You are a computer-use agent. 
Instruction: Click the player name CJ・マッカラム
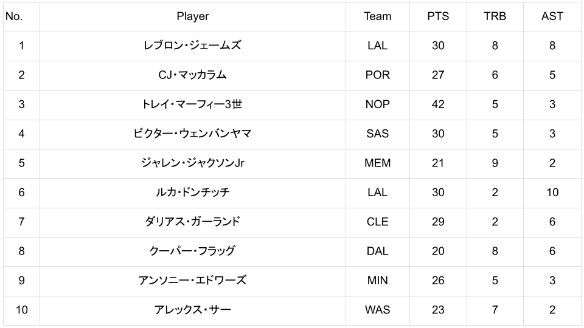pyautogui.click(x=192, y=75)
